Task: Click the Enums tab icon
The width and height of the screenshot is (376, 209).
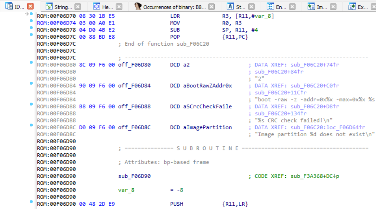Action: [271, 7]
